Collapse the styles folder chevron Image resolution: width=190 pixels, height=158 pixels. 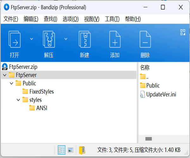point(18,100)
